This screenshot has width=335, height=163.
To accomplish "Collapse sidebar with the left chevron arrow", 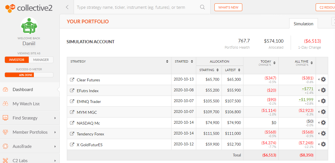I will 67,7.
